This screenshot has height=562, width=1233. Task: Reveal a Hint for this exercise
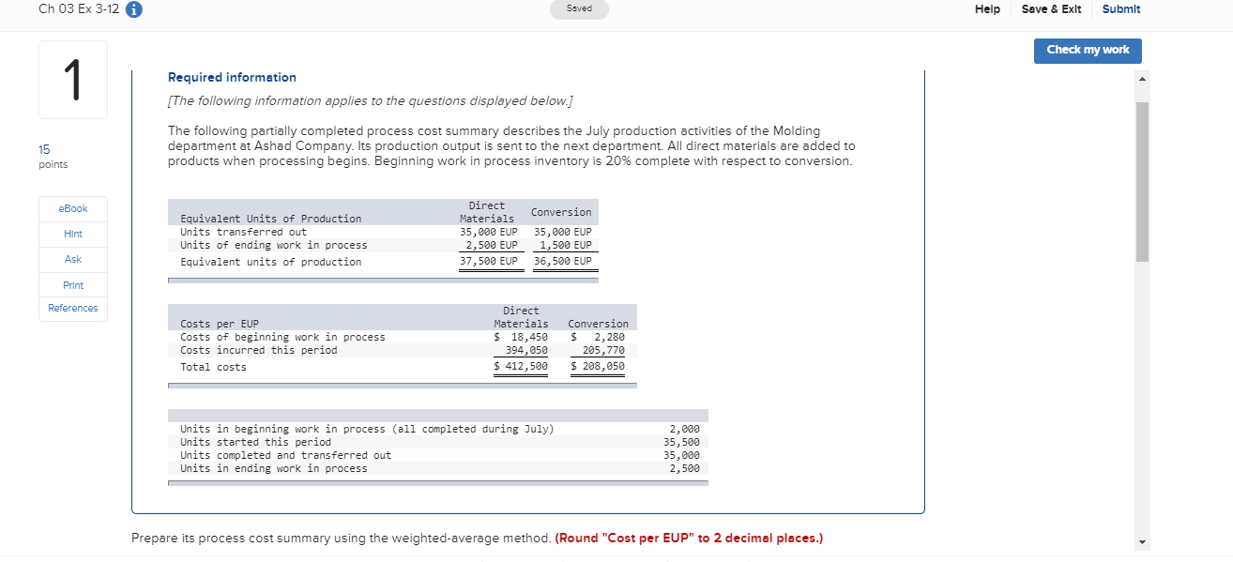[72, 234]
